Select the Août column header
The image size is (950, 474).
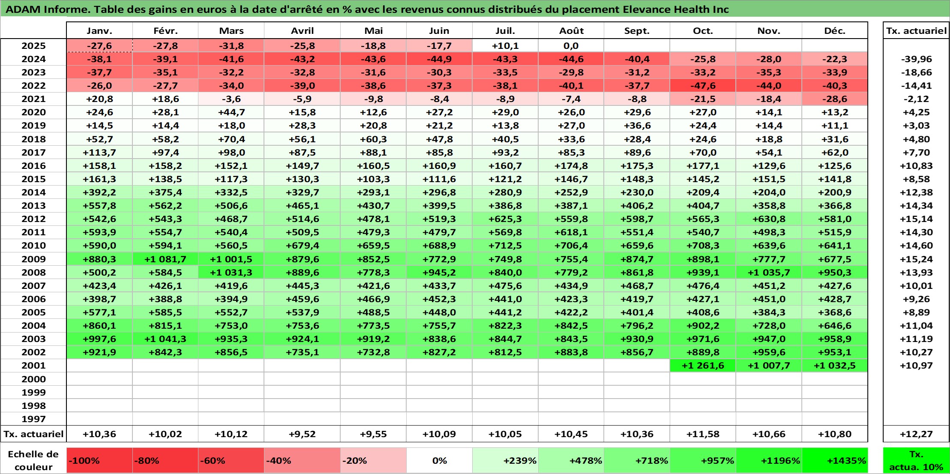571,30
